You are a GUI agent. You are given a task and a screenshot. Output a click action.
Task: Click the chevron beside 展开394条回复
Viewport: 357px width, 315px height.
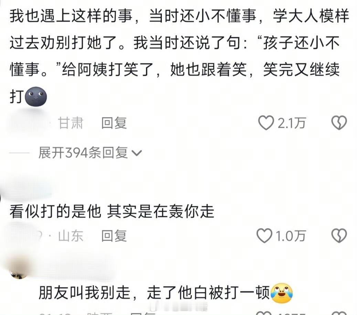[x=137, y=153]
